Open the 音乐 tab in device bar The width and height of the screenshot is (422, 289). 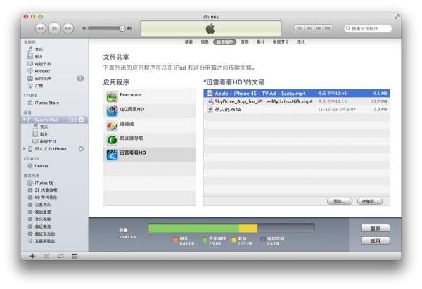click(245, 41)
